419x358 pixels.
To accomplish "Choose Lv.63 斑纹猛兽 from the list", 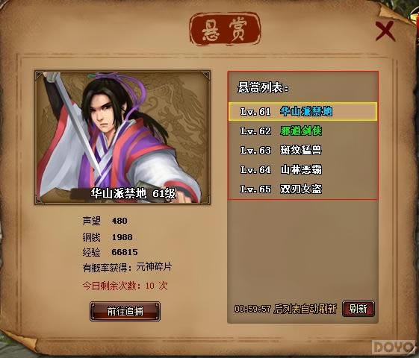I will 302,150.
